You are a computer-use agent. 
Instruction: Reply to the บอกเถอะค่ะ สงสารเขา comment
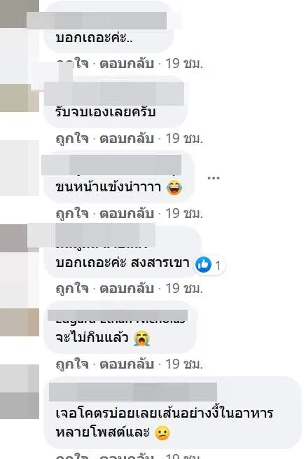coord(127,289)
